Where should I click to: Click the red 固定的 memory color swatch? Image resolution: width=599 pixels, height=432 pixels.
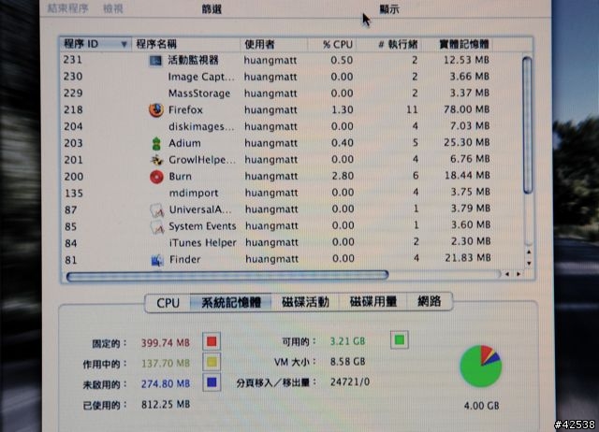pos(212,341)
